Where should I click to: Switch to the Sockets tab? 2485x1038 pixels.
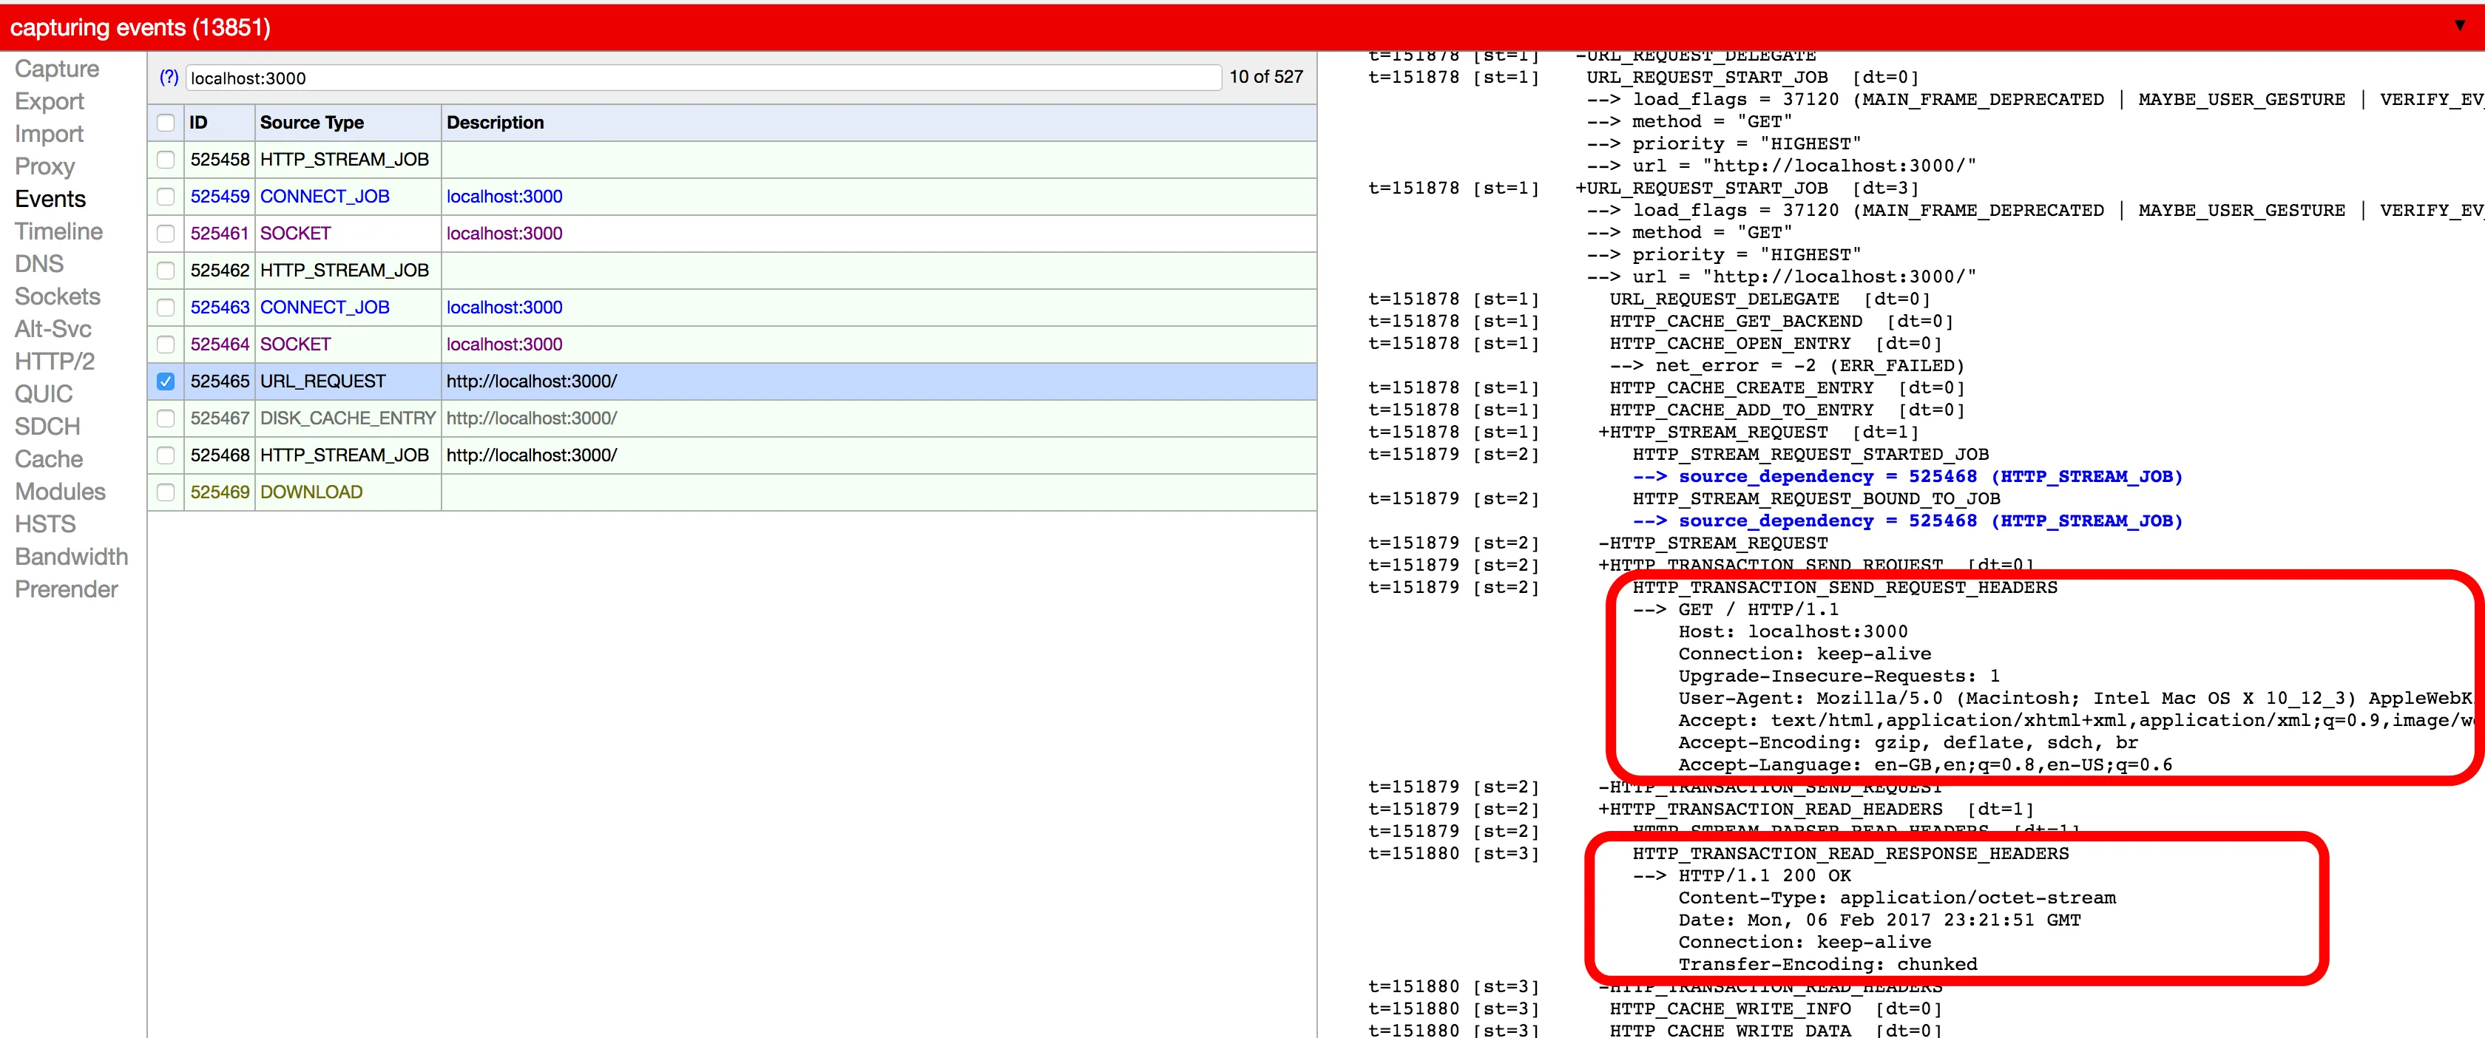(58, 297)
